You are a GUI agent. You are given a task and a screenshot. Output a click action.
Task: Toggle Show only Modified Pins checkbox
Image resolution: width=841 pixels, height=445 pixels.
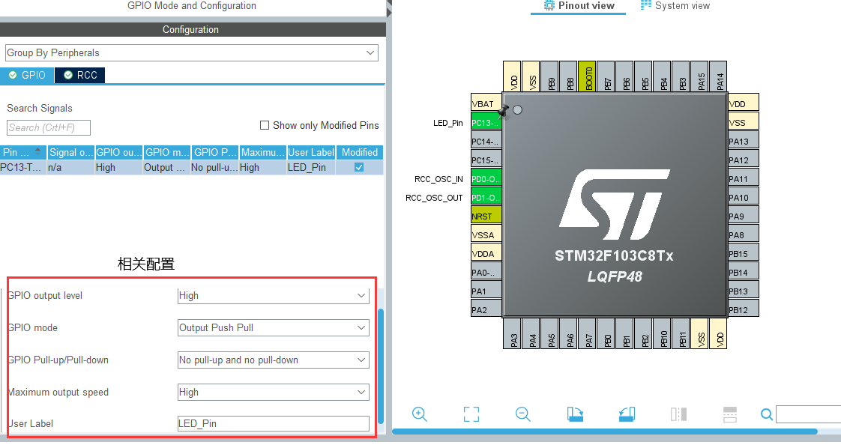(x=265, y=125)
